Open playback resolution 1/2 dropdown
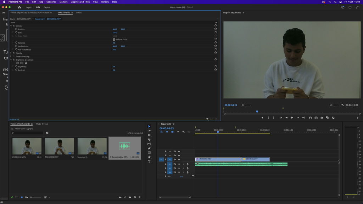The image size is (363, 204). tap(334, 105)
